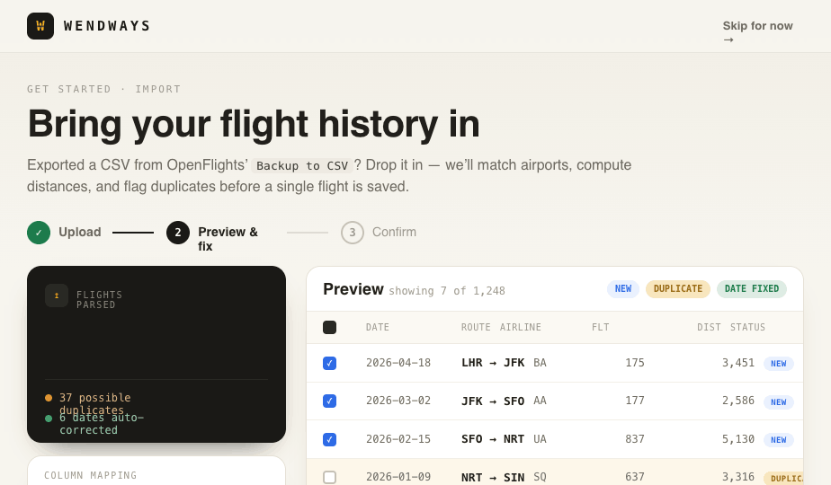Check the NRT → SIN flight row checkbox
The image size is (831, 485).
pos(330,478)
